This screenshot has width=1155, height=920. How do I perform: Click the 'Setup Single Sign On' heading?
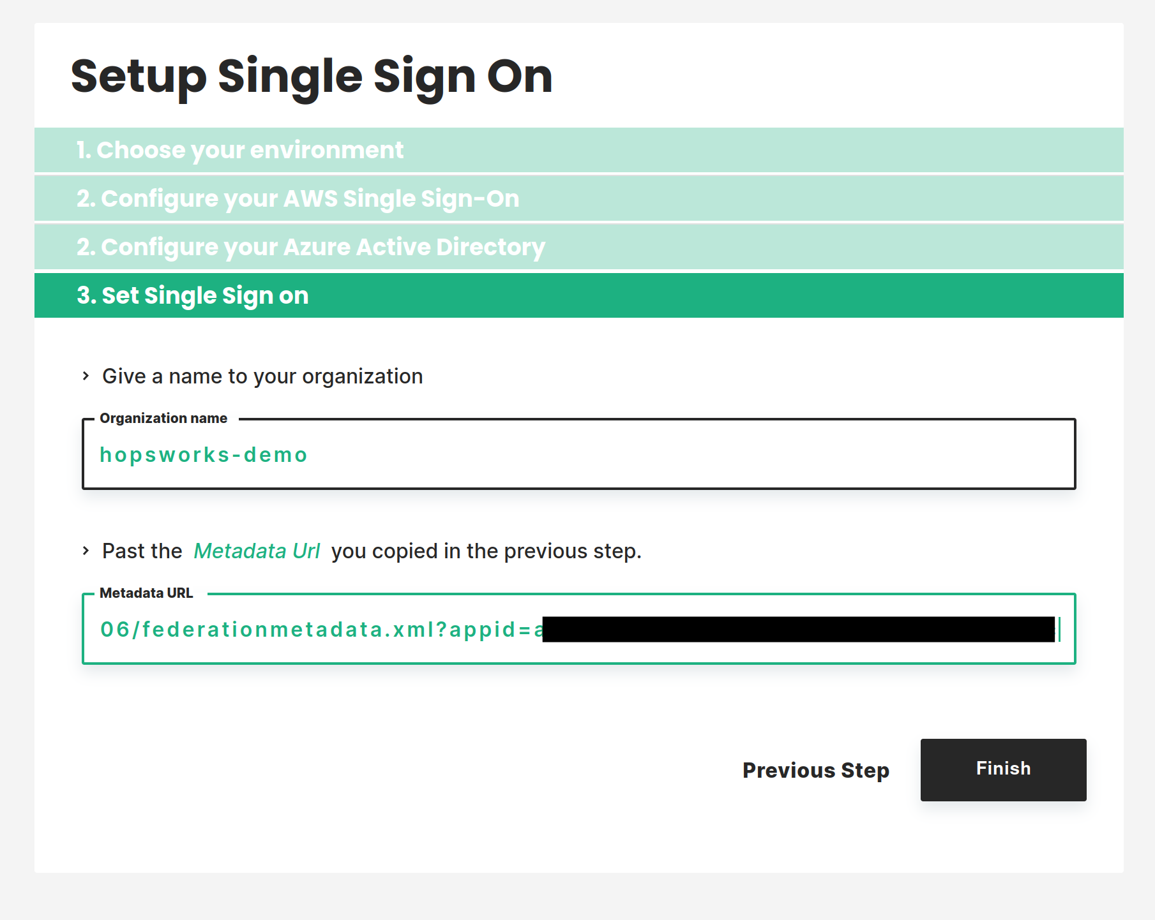click(312, 77)
